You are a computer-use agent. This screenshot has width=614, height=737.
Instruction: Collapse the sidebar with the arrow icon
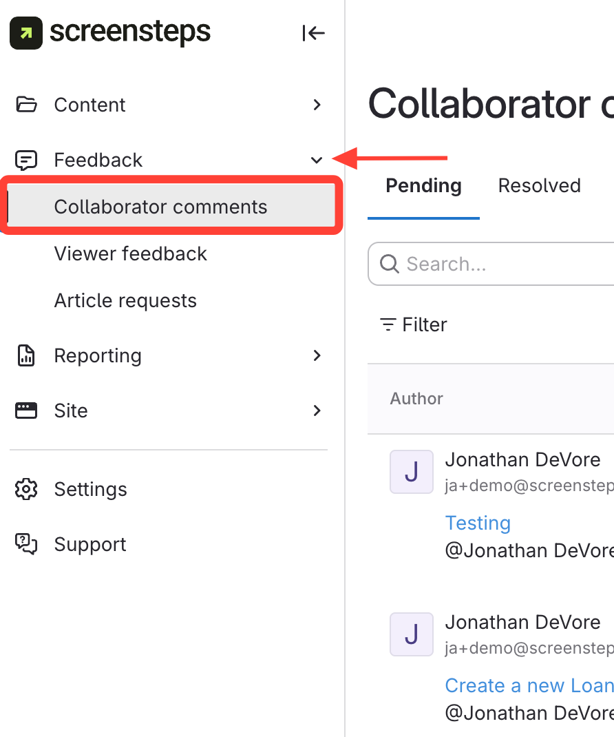pos(313,33)
